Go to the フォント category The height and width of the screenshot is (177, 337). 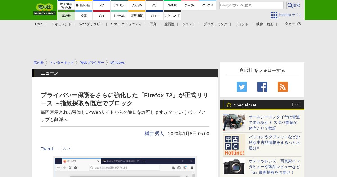(242, 24)
